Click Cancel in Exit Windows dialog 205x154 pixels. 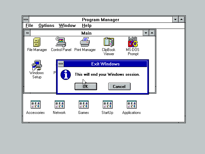click(119, 86)
